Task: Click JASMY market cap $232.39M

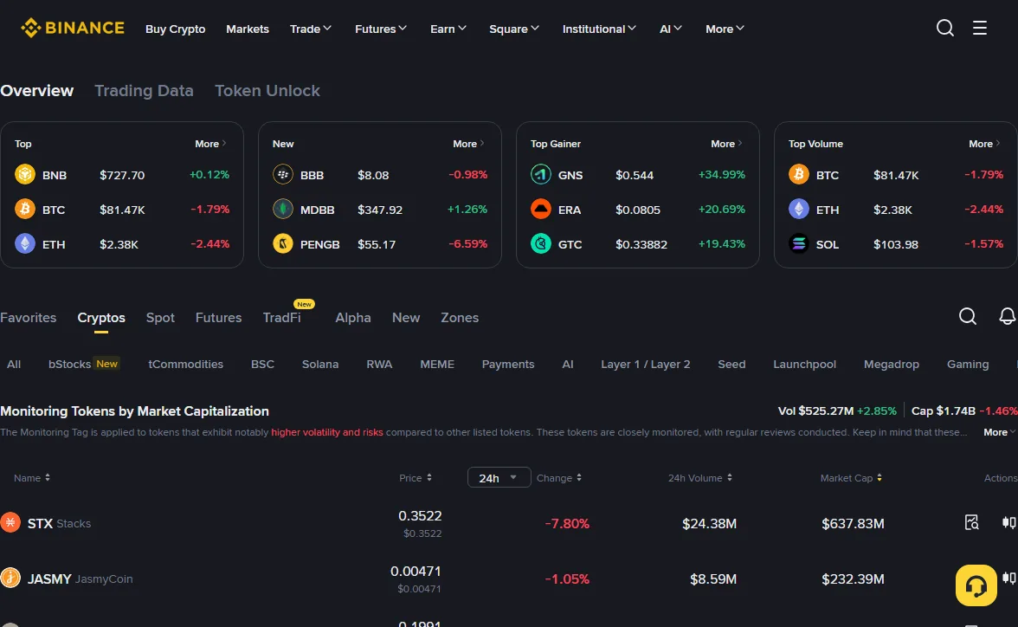Action: coord(853,579)
